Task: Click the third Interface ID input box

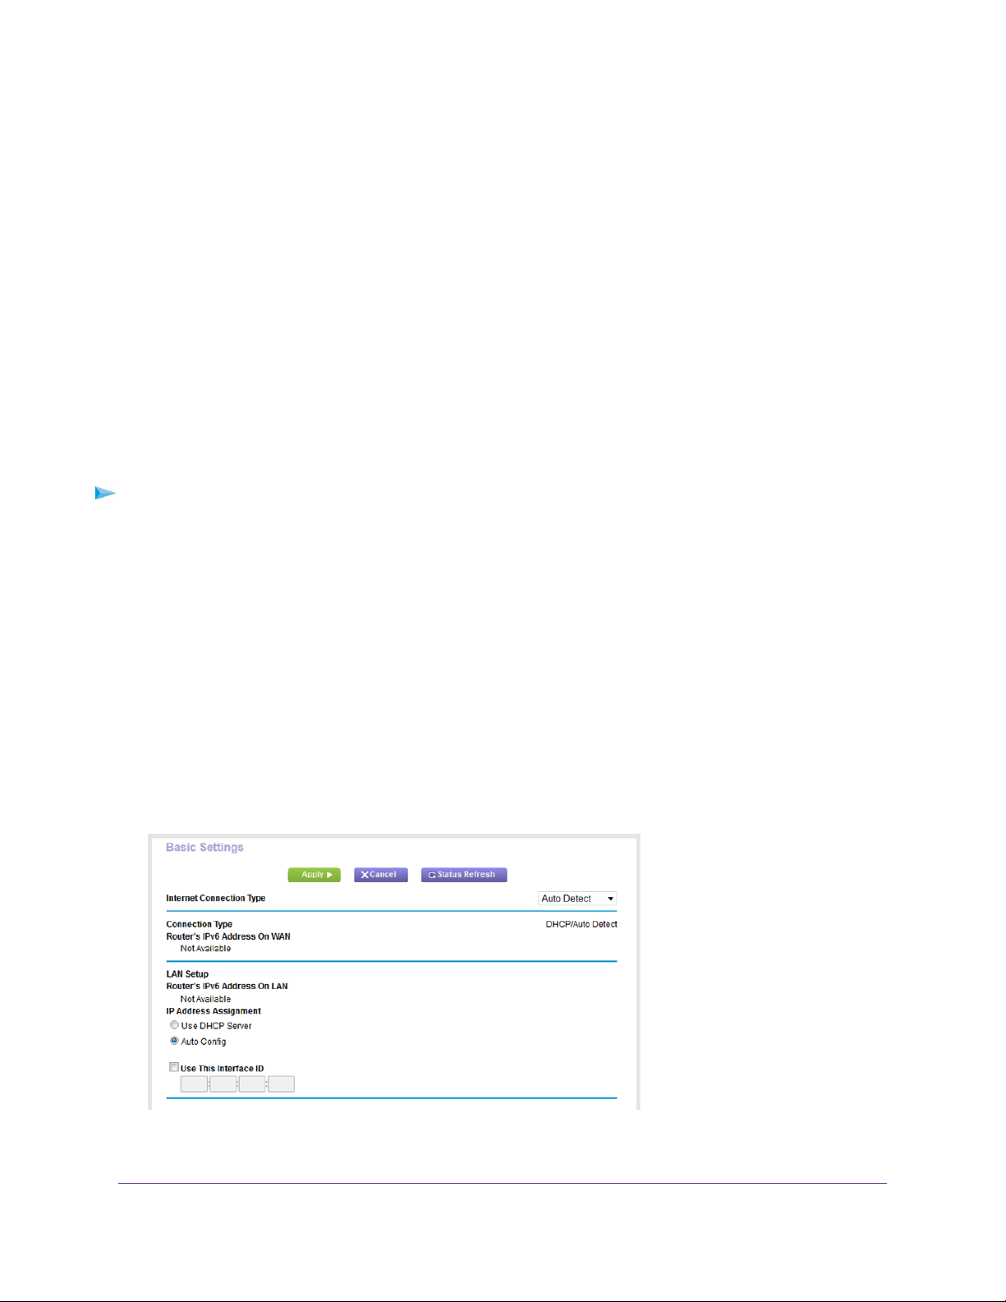Action: 252,1084
